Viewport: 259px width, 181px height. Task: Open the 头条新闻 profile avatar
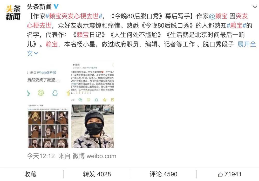coord(13,12)
